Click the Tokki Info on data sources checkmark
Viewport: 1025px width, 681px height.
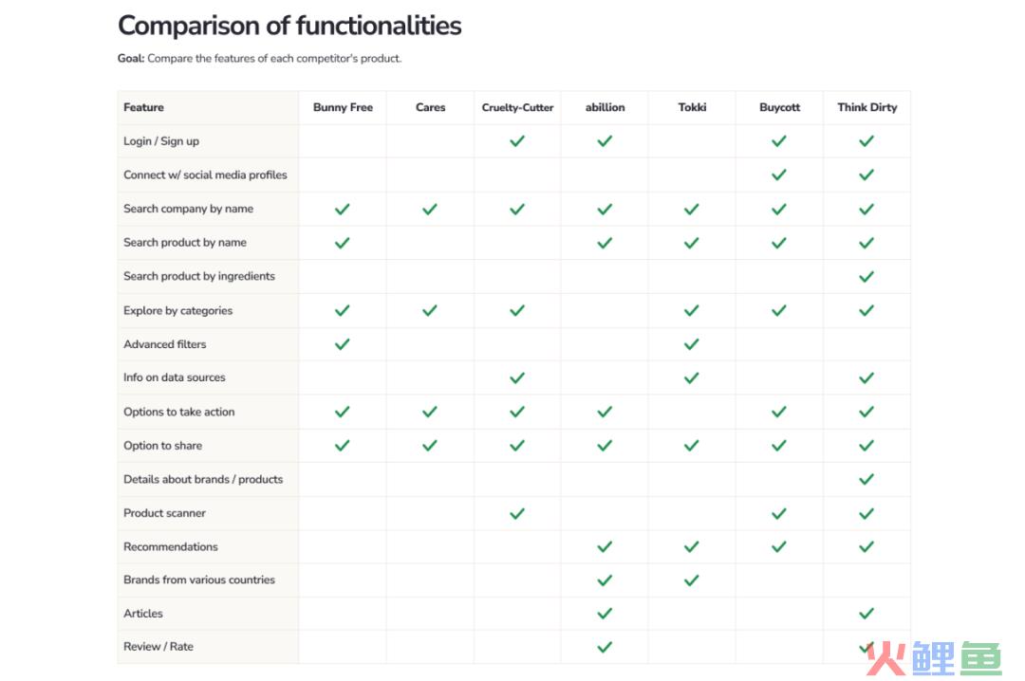(692, 377)
